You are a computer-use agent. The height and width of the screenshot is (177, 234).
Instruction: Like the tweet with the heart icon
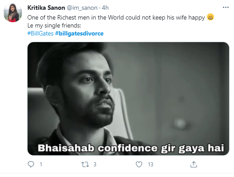[x=139, y=165]
